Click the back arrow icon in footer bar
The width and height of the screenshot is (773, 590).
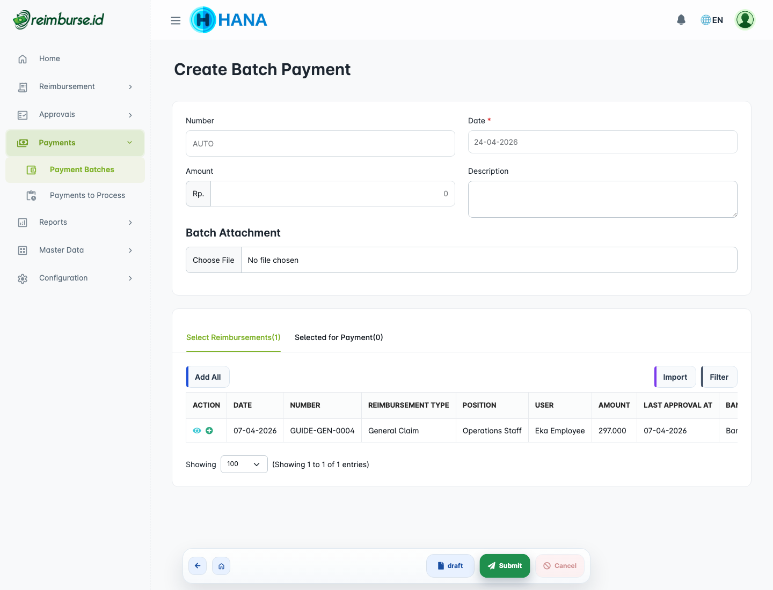pos(197,565)
